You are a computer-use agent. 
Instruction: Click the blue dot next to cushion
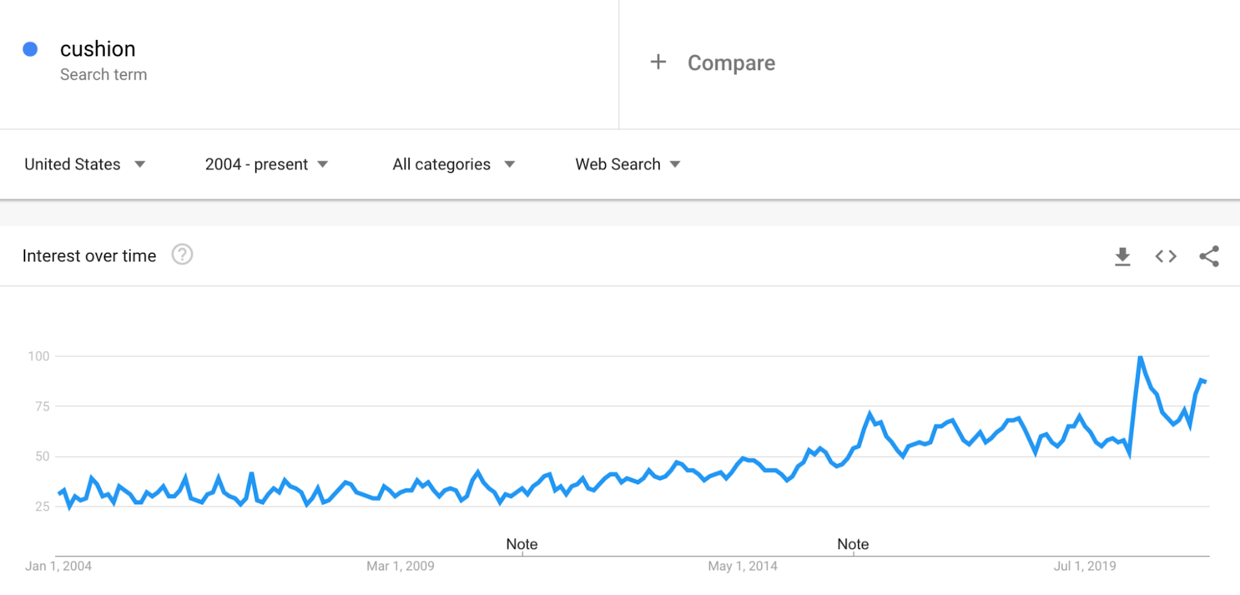tap(30, 49)
